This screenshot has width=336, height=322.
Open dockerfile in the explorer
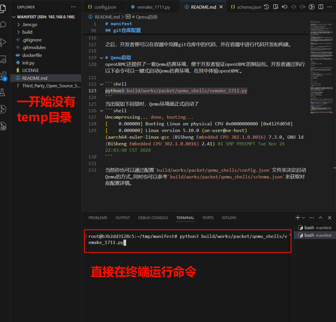click(x=32, y=55)
